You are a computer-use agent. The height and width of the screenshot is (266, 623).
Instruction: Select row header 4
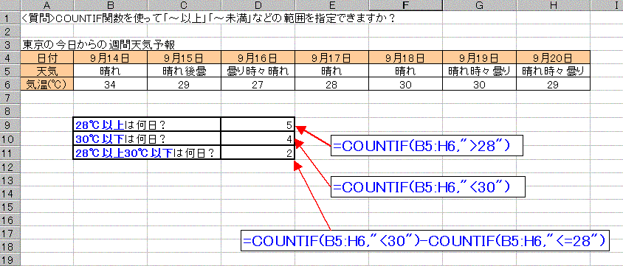coord(10,58)
